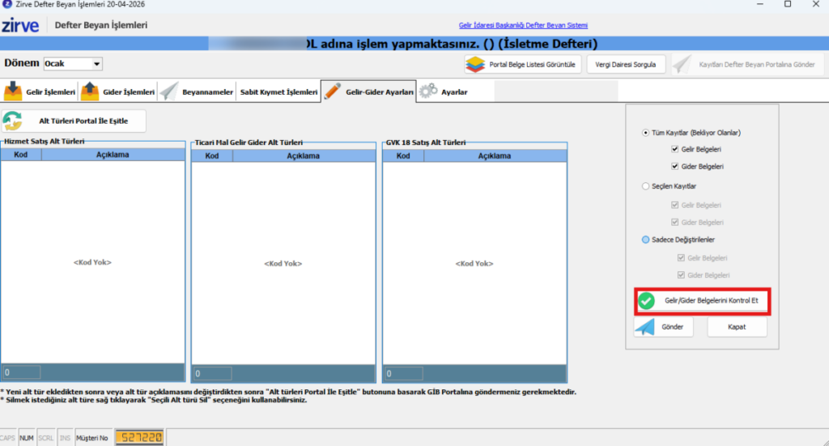Select Seçilen Kayıtlar radio option
This screenshot has height=446, width=829.
(x=645, y=186)
